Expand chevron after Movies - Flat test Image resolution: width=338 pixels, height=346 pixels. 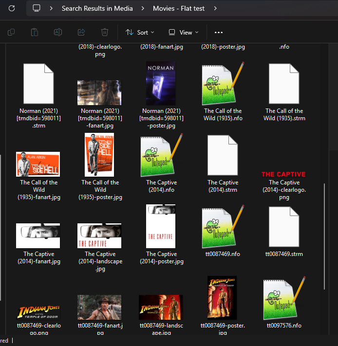tap(215, 9)
